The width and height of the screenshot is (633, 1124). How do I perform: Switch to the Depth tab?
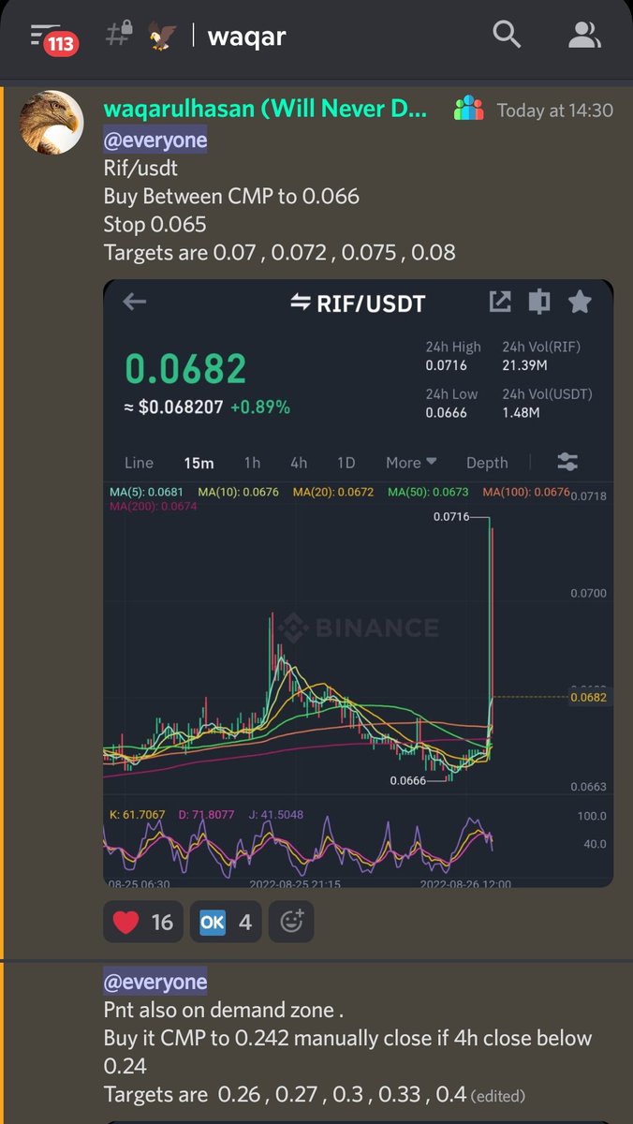coord(487,463)
